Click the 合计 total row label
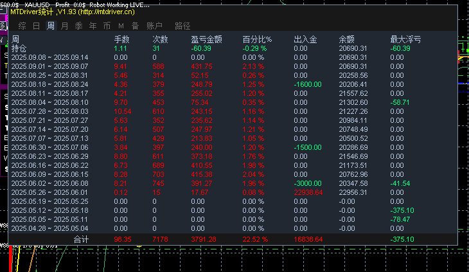The image size is (469, 272). [81, 239]
